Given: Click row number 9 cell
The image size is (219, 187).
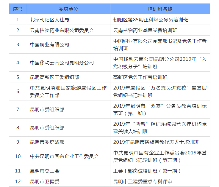Looking at the screenshot, I should point(18,142).
